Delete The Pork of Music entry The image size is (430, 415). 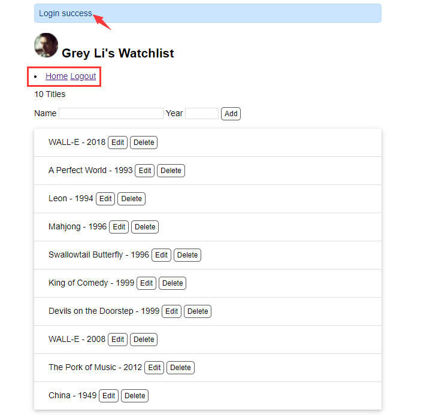181,368
